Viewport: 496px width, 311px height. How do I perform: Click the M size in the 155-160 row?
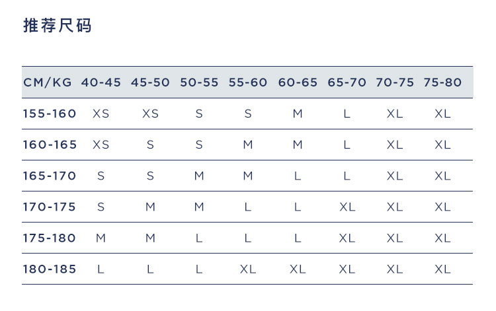click(x=298, y=114)
